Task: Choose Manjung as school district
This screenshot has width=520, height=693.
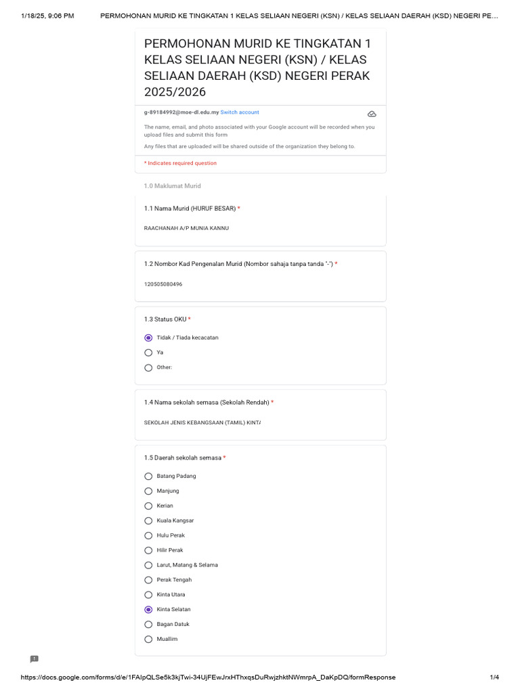Action: [148, 491]
